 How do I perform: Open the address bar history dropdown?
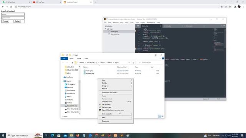click(x=129, y=62)
